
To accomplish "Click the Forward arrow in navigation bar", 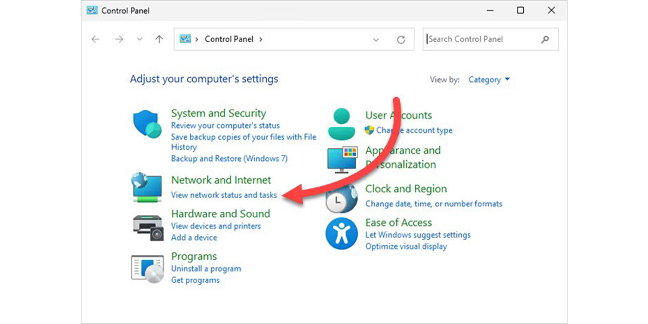I will pos(119,39).
